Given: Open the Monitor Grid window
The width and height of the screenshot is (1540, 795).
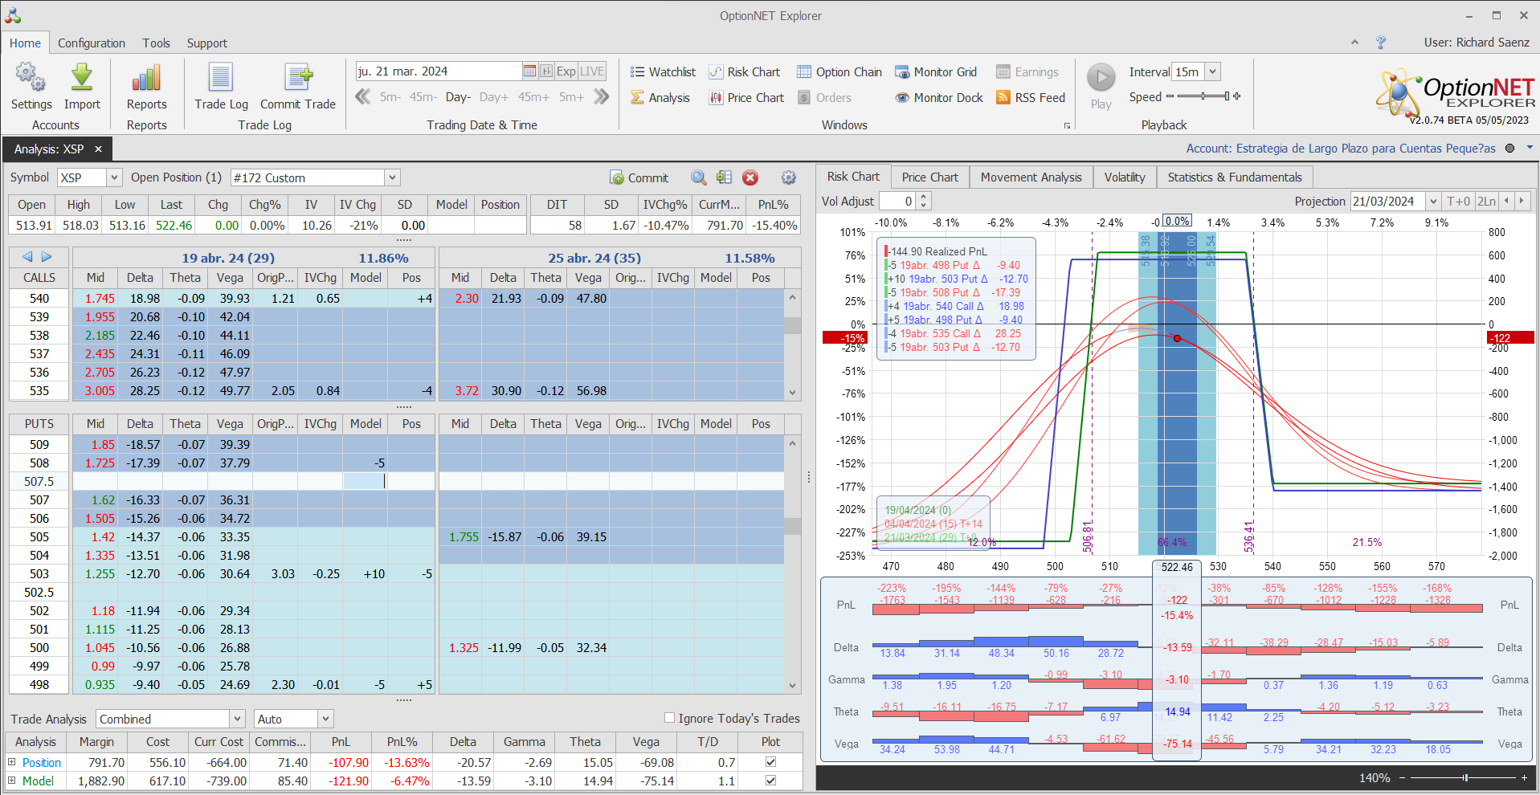Looking at the screenshot, I should pos(936,72).
